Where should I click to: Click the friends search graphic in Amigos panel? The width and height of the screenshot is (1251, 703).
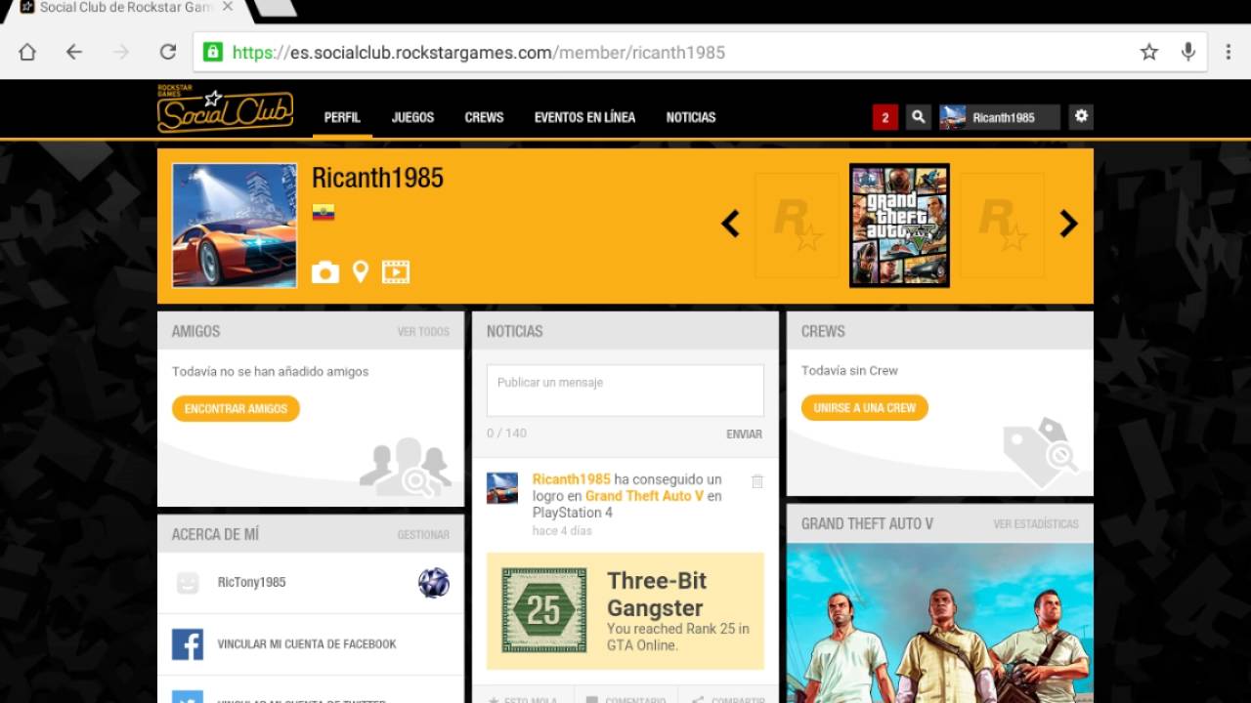pos(406,466)
